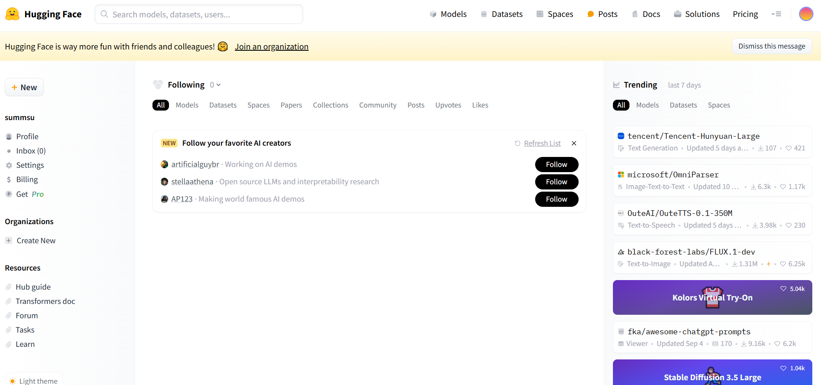The image size is (821, 385).
Task: Close the favorite AI creators panel
Action: 574,143
